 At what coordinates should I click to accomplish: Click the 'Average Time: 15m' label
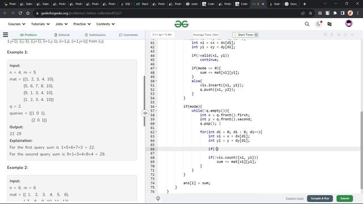tap(205, 35)
